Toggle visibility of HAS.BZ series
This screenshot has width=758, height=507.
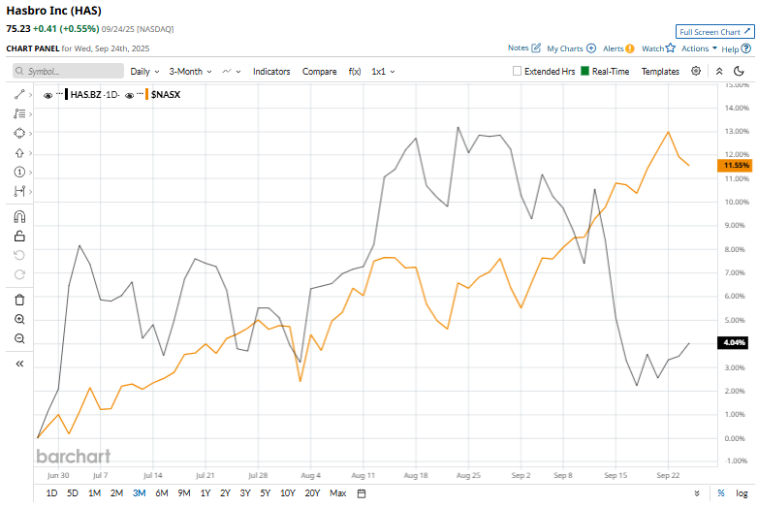[x=47, y=95]
